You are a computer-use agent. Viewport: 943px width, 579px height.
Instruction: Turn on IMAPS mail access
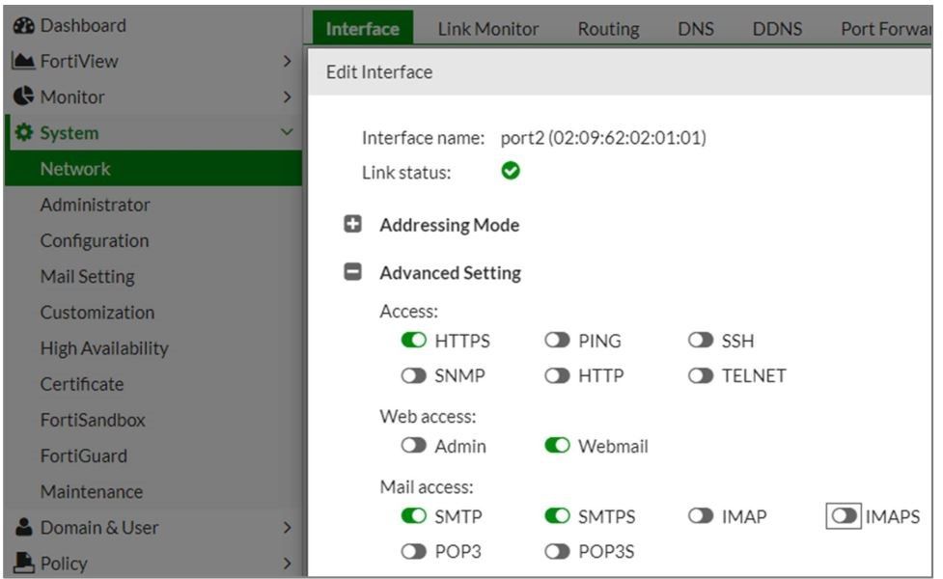[x=845, y=517]
